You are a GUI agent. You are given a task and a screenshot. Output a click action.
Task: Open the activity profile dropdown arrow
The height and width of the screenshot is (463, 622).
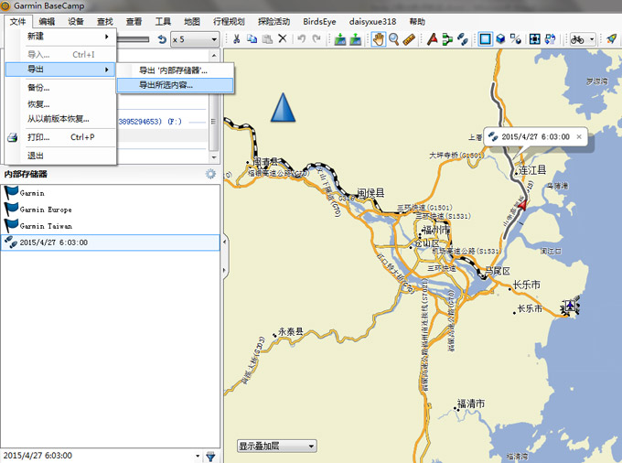[x=592, y=39]
